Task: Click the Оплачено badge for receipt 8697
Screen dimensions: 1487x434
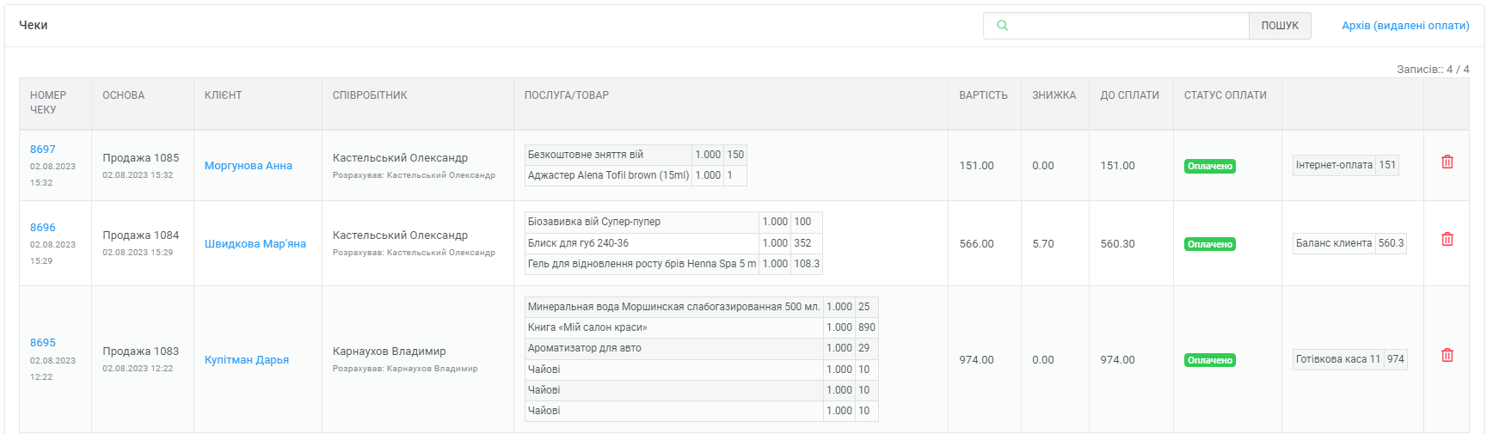Action: (x=1209, y=167)
